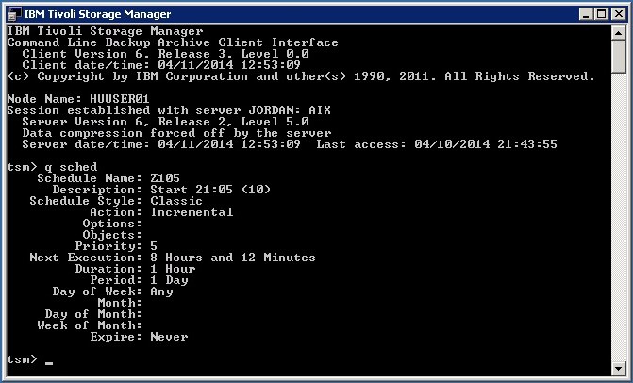Click the scrollbar up arrow
Image resolution: width=633 pixels, height=383 pixels.
click(618, 33)
